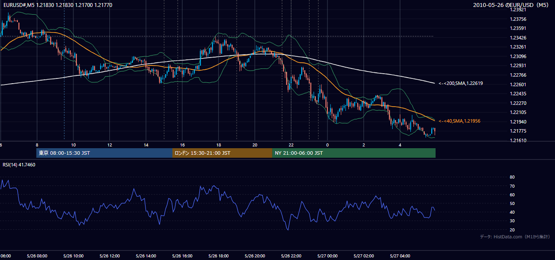The width and height of the screenshot is (555, 260).
Task: Click RSI scale level 50
Action: [x=512, y=203]
